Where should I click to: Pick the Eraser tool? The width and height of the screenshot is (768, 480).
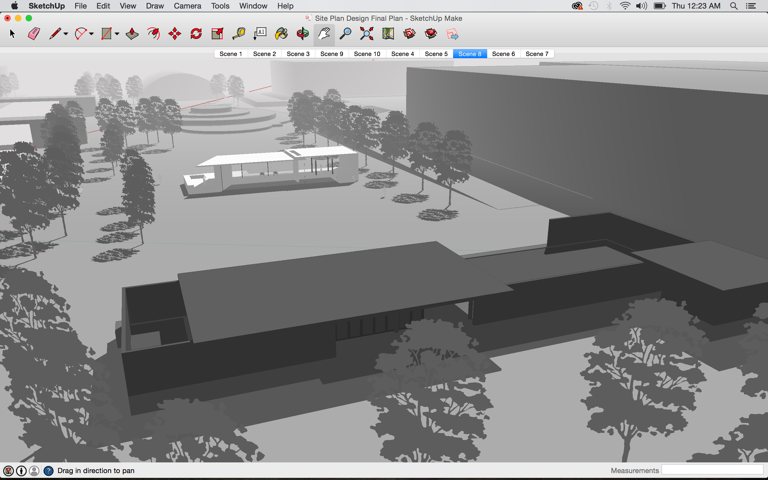pyautogui.click(x=34, y=34)
